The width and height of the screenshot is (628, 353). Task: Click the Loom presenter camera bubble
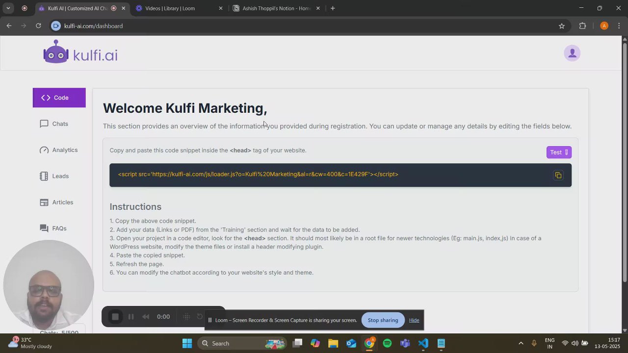[48, 285]
